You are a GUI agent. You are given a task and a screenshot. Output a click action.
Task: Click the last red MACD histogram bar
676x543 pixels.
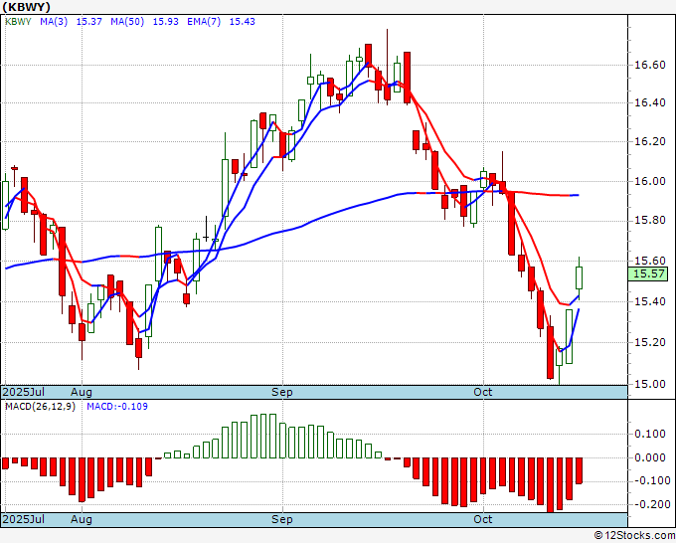tap(579, 470)
